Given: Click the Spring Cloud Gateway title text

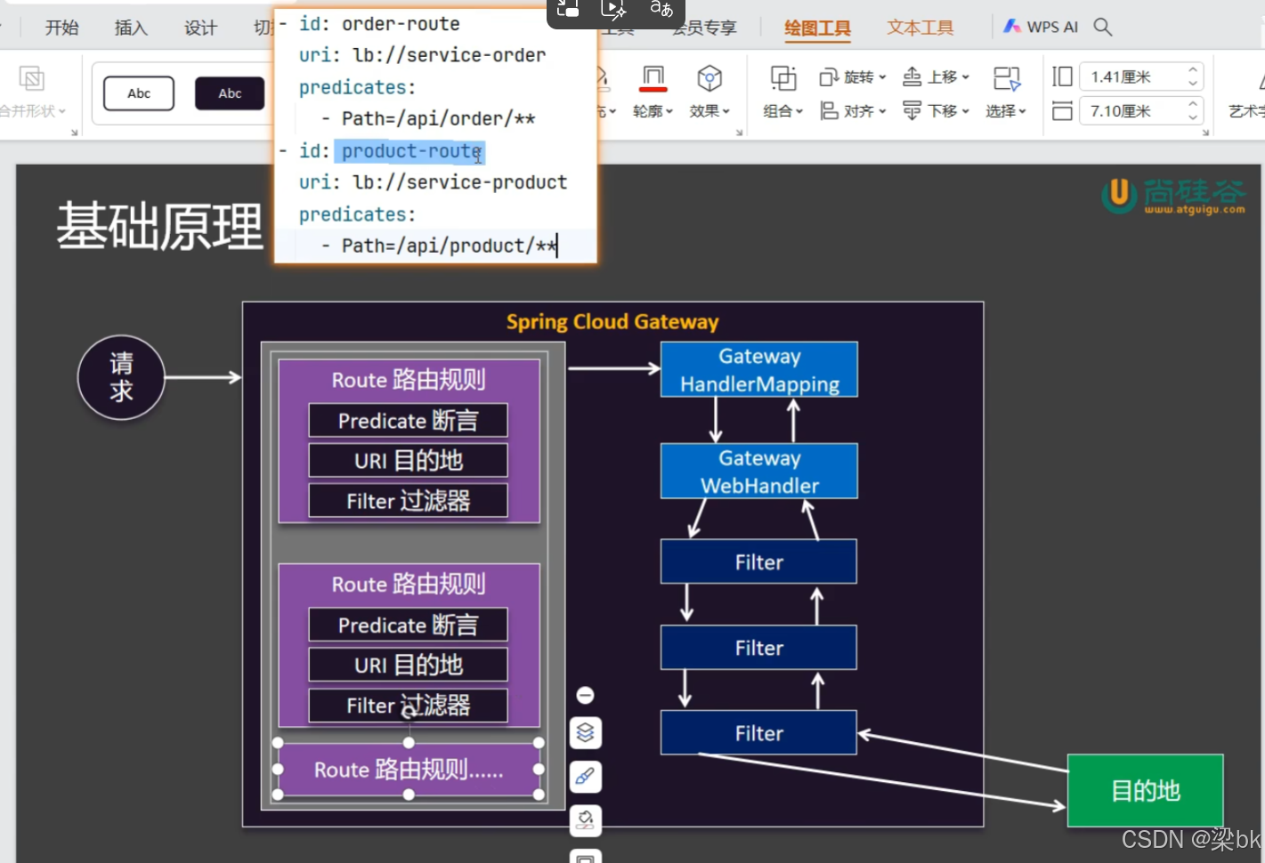Looking at the screenshot, I should [612, 321].
